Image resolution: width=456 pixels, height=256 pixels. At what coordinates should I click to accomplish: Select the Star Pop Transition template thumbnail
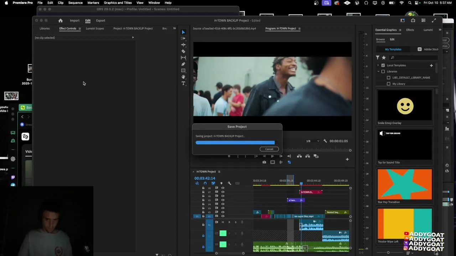click(404, 184)
